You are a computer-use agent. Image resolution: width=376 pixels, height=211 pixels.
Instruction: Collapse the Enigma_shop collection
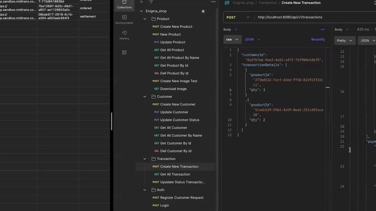(x=141, y=11)
